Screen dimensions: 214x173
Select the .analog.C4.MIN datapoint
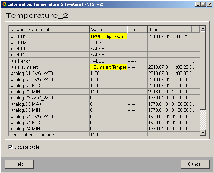click(49, 129)
